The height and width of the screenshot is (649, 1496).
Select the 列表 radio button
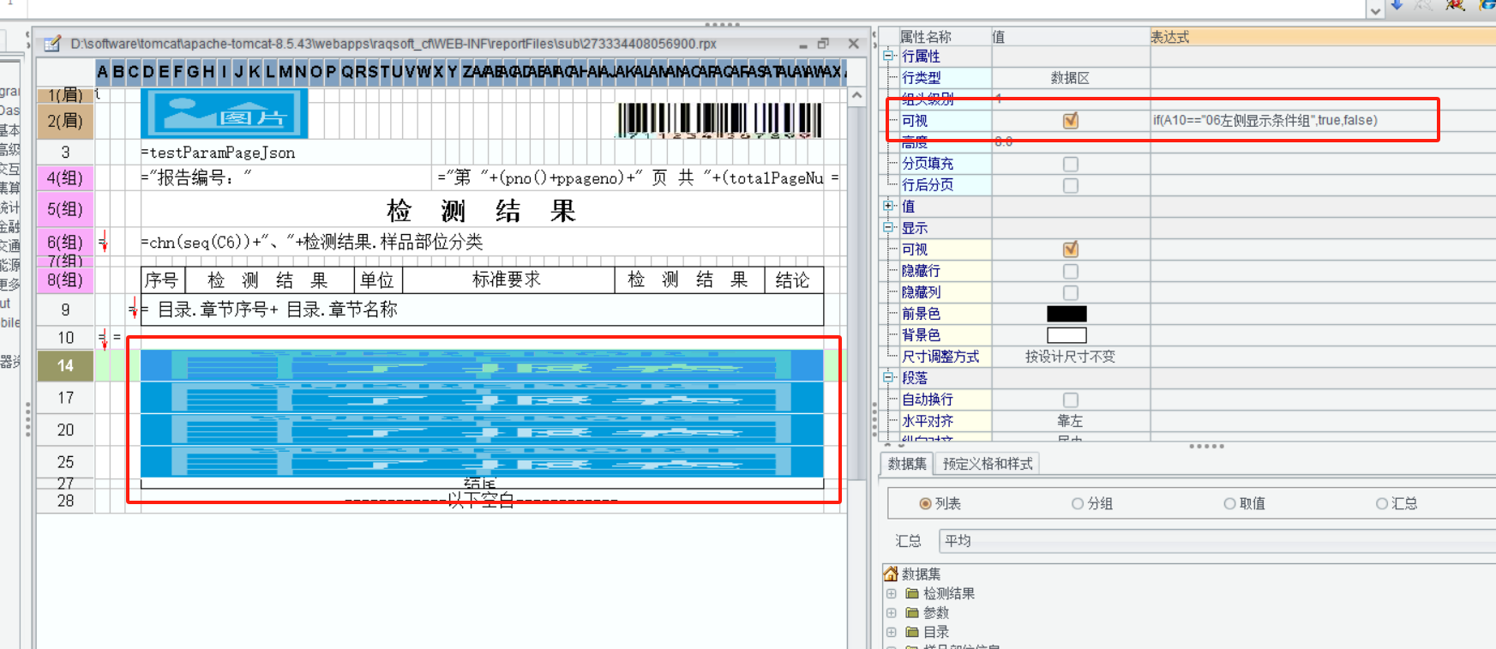(925, 503)
